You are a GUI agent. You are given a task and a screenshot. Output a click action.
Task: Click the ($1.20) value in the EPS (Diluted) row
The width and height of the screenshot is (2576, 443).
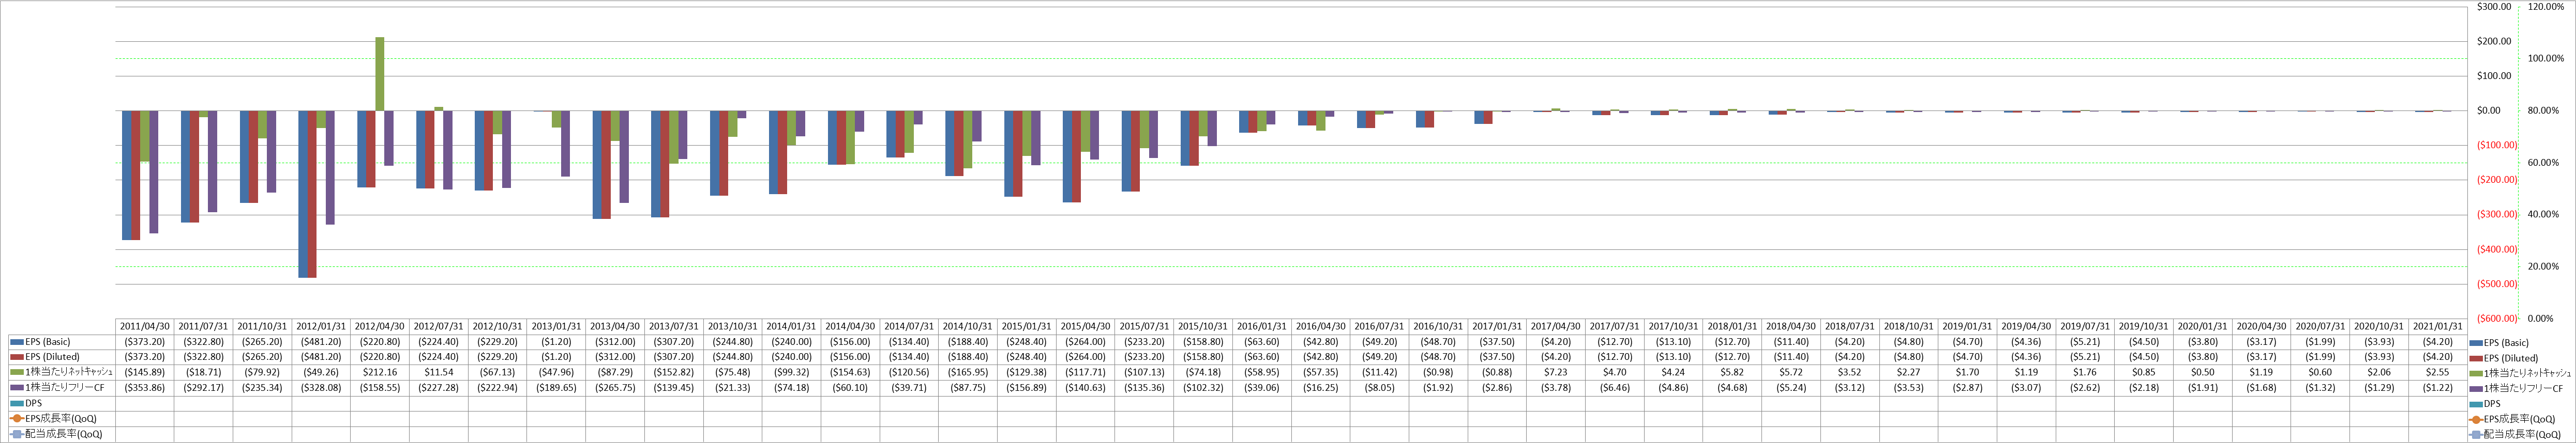click(x=557, y=357)
